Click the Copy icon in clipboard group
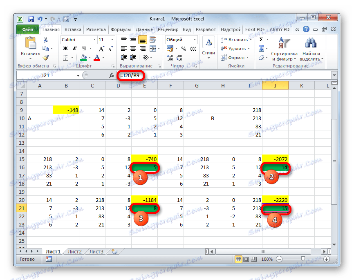This screenshot has height=280, width=354. pyautogui.click(x=46, y=48)
